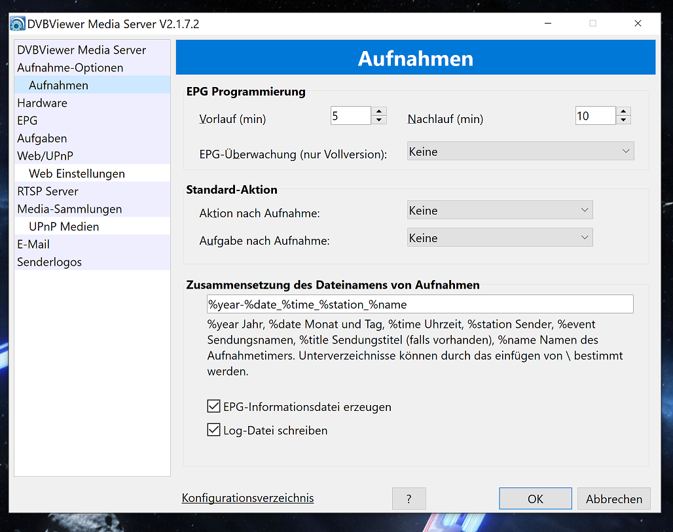The image size is (673, 532).
Task: Increase Nachlauf minutes with up arrow
Action: (x=623, y=111)
